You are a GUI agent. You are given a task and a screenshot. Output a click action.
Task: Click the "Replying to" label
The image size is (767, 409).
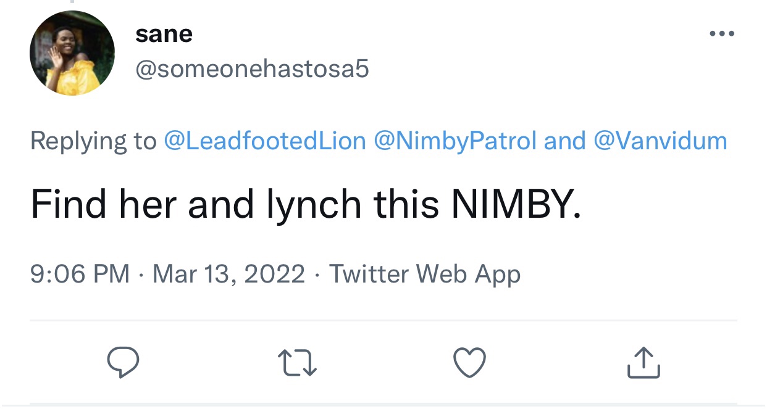click(93, 141)
